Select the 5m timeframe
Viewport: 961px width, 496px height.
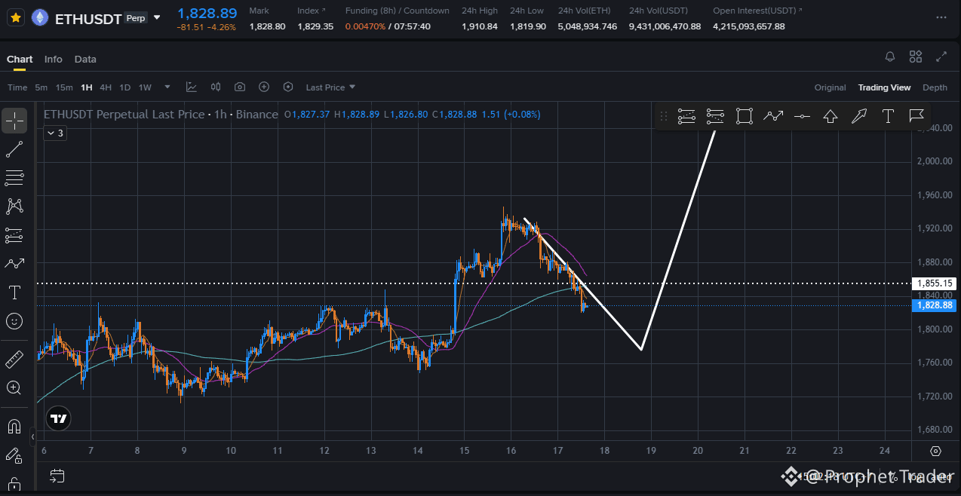tap(41, 87)
